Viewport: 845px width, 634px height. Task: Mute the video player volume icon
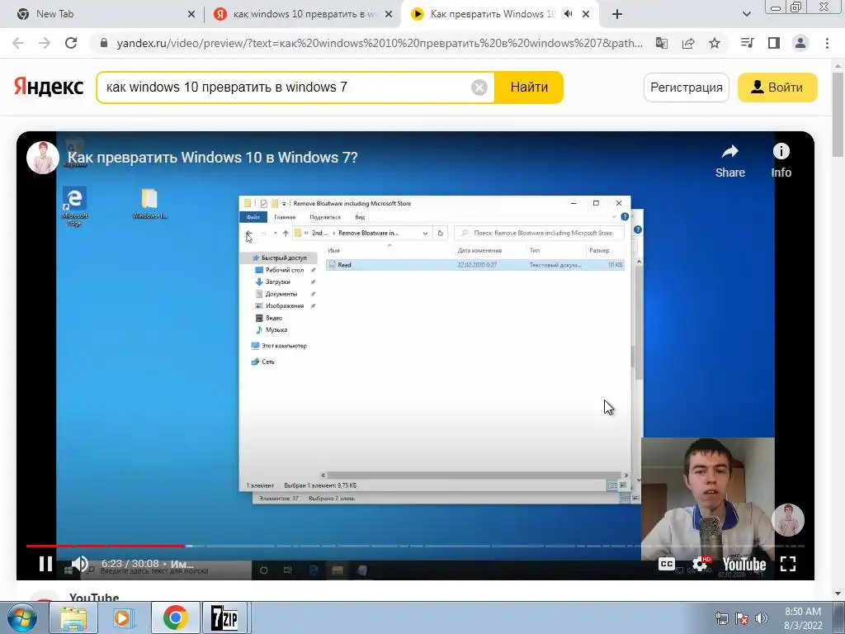[80, 564]
